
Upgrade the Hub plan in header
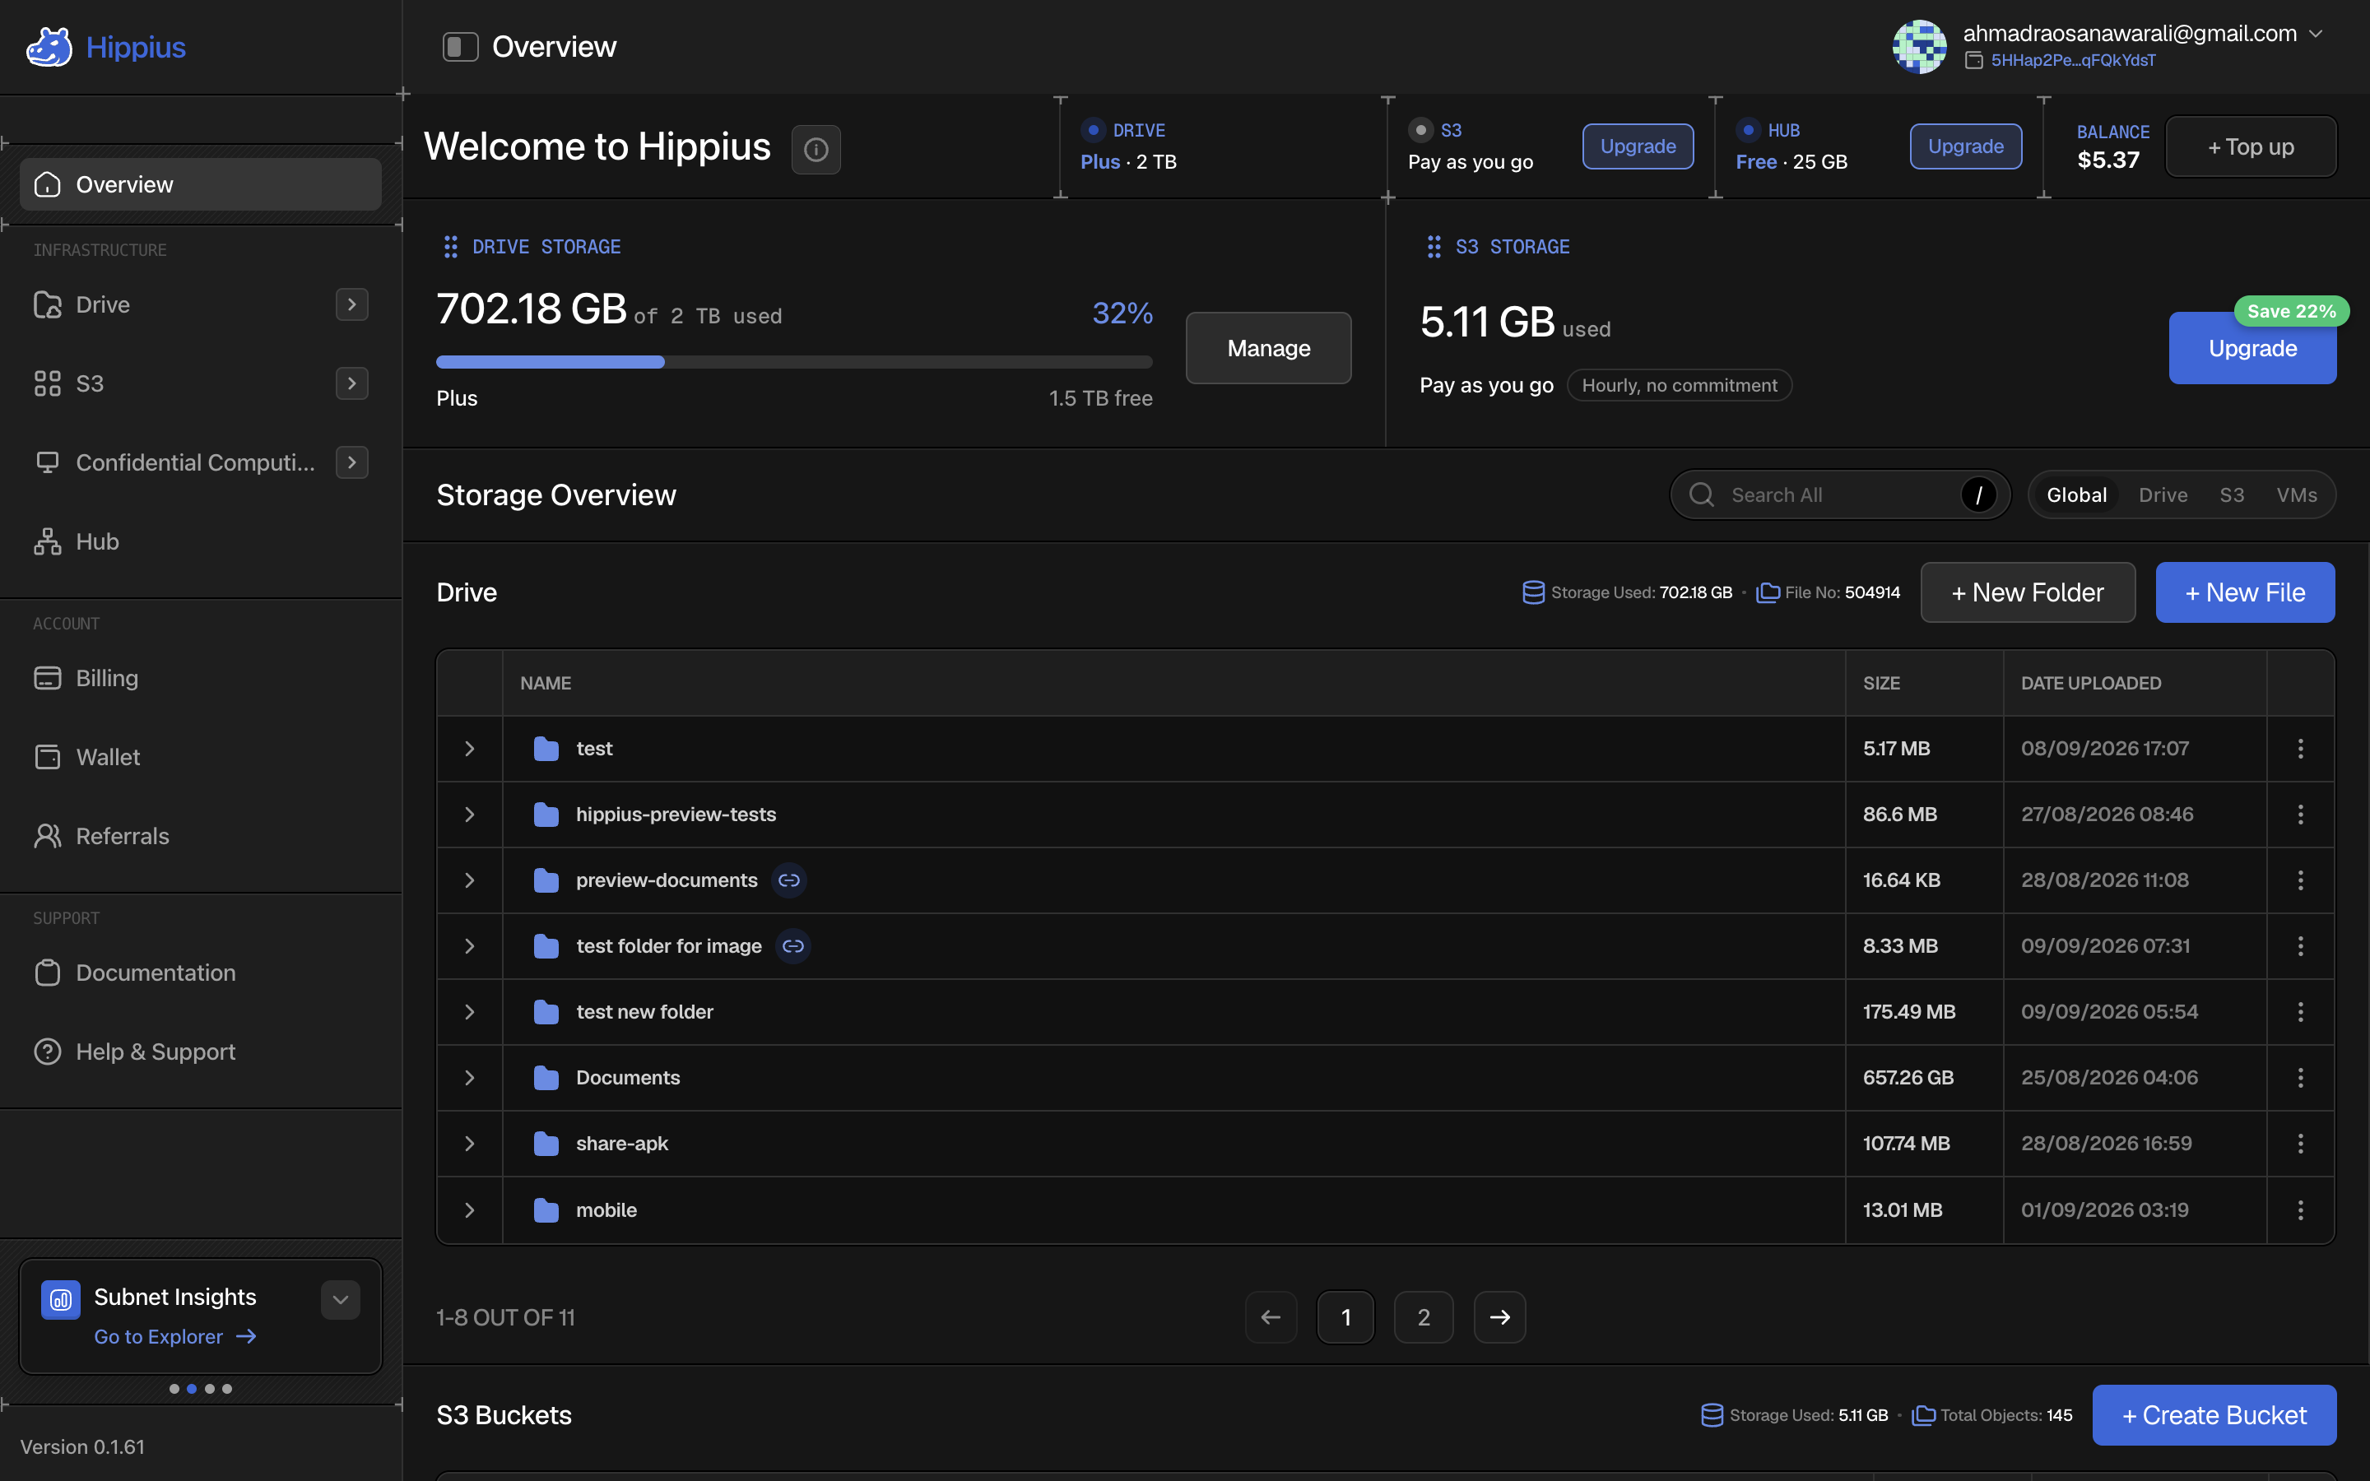point(1965,146)
